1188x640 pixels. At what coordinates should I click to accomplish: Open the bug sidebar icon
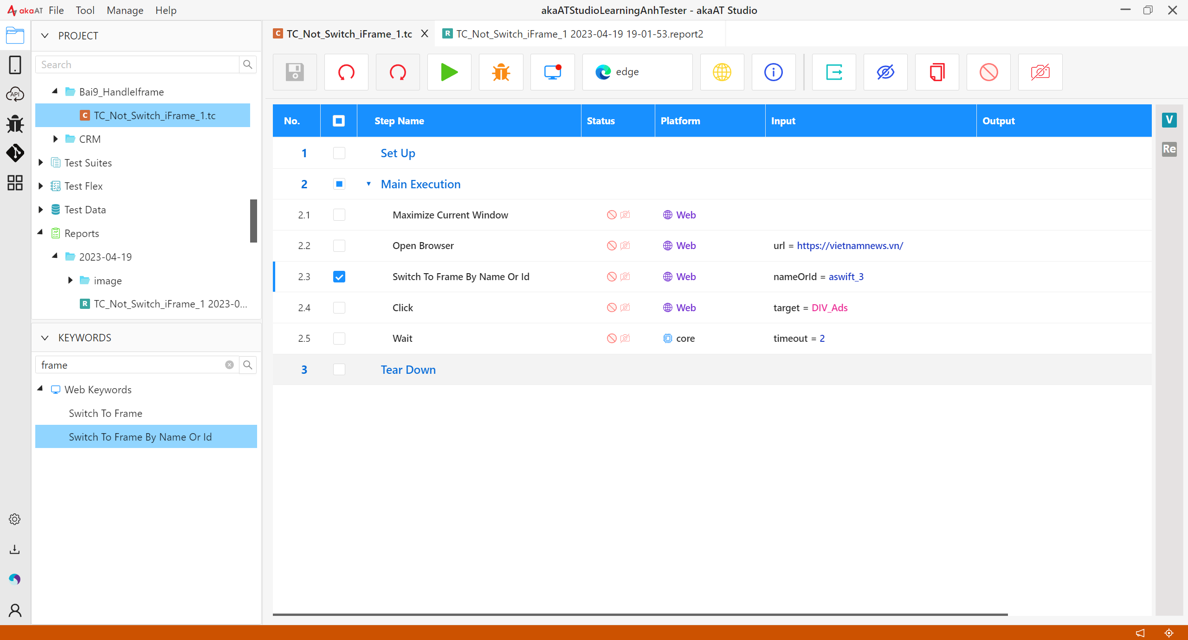[15, 124]
